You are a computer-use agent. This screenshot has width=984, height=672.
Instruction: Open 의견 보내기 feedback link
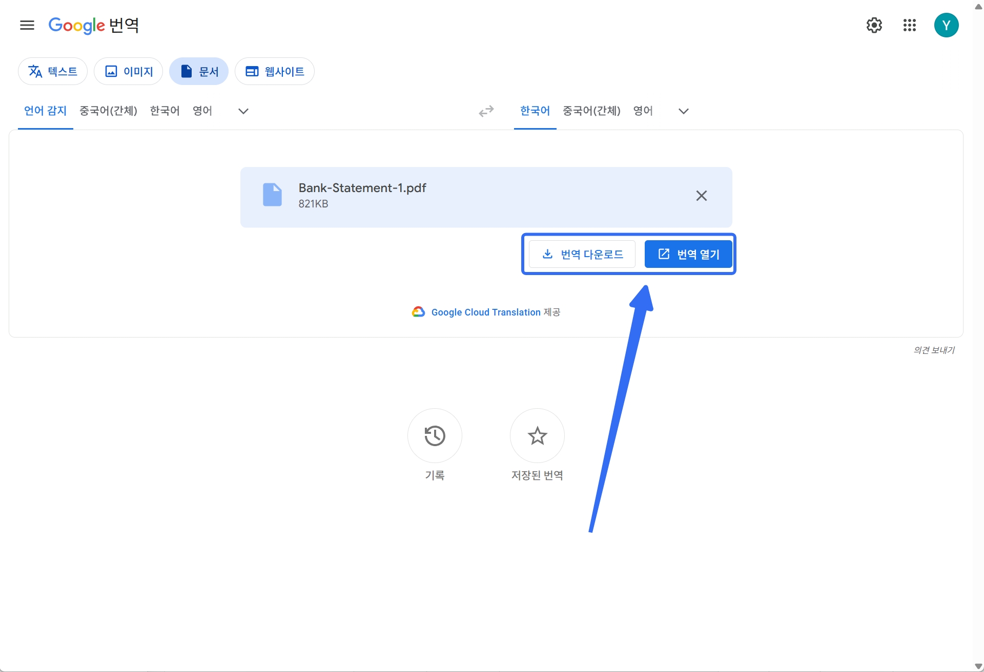(934, 350)
